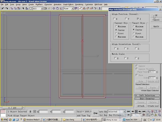Open AutoCAD 2004 from the taskbar
This screenshot has width=162, height=122.
132,120
